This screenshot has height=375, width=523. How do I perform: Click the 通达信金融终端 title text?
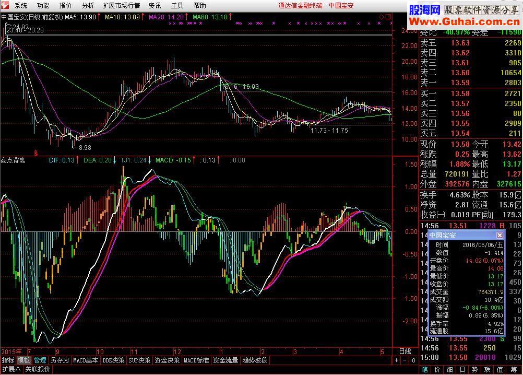[300, 6]
